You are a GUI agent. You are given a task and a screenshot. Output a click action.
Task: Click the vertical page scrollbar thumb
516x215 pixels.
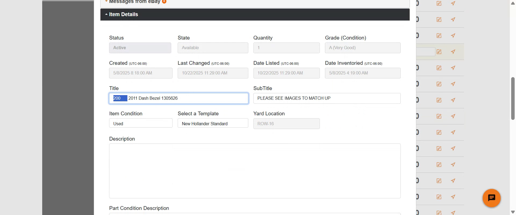pos(513,98)
